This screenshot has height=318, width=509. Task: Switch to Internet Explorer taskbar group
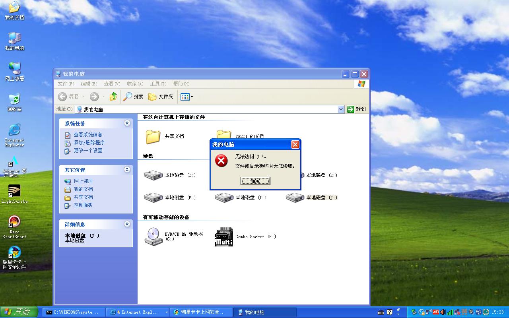point(138,312)
